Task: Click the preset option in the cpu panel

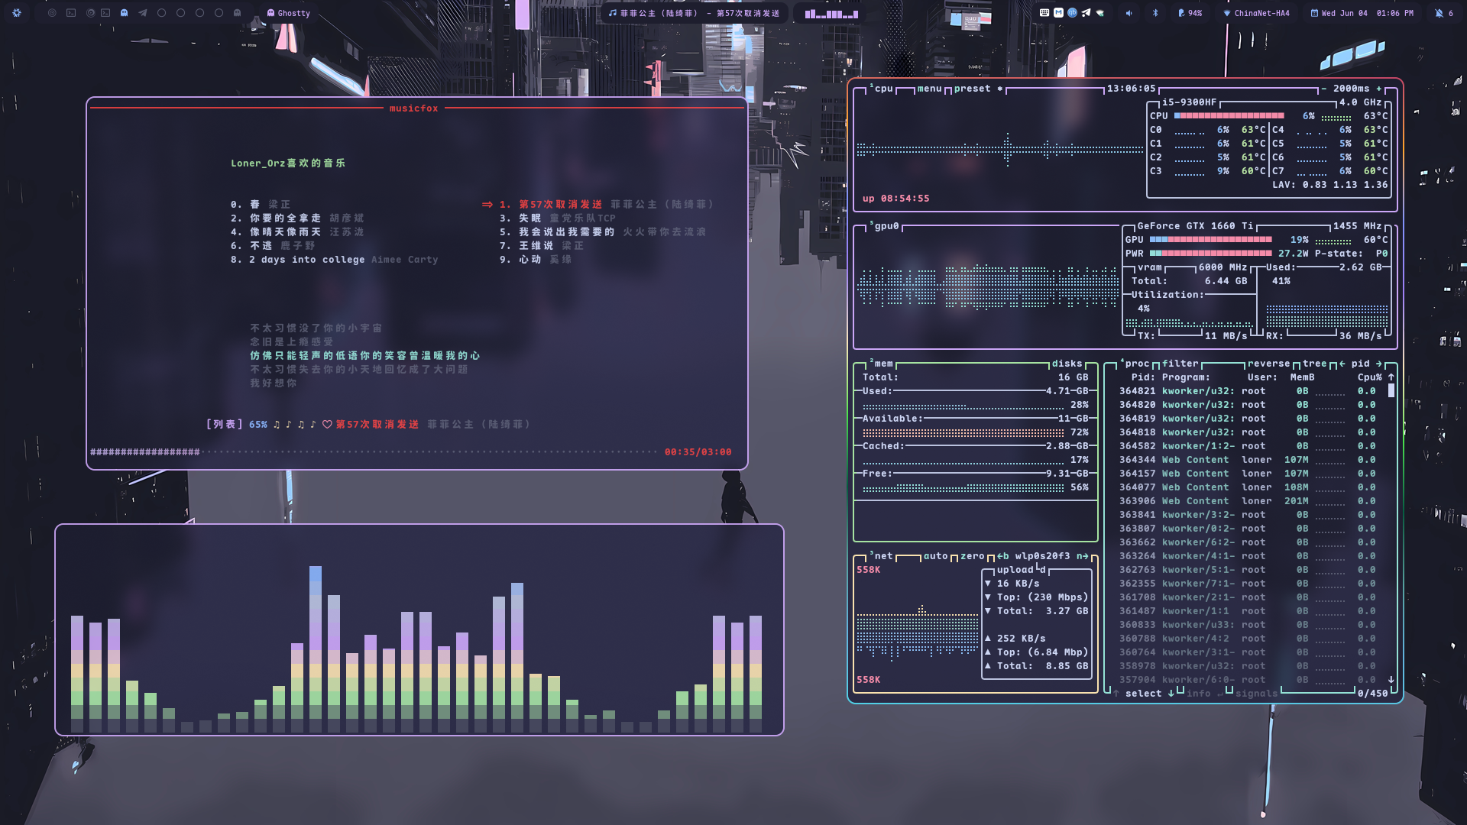Action: pyautogui.click(x=972, y=89)
